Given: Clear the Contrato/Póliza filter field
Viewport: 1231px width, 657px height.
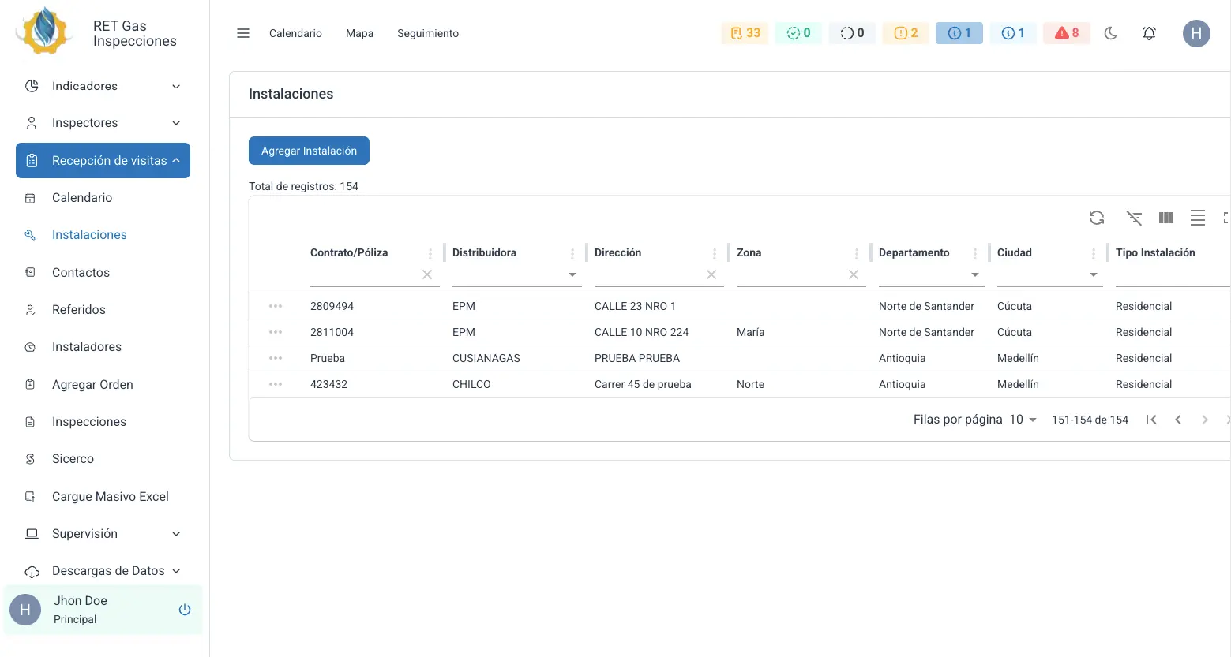Looking at the screenshot, I should (x=427, y=274).
